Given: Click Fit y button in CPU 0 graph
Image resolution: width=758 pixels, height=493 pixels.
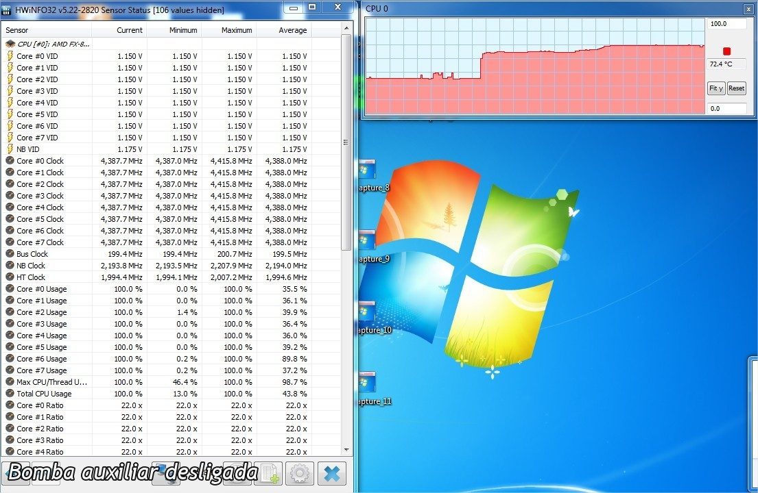Looking at the screenshot, I should [x=716, y=88].
